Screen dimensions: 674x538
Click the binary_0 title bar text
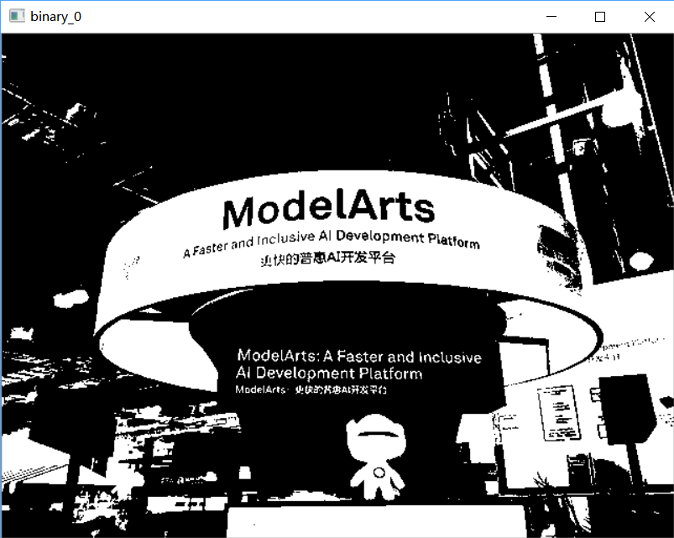(56, 17)
